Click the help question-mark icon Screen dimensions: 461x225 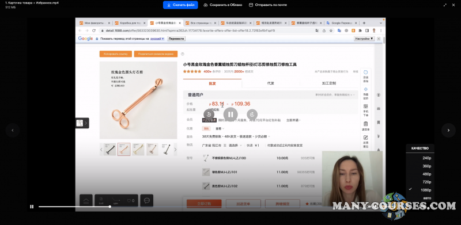pyautogui.click(x=183, y=54)
